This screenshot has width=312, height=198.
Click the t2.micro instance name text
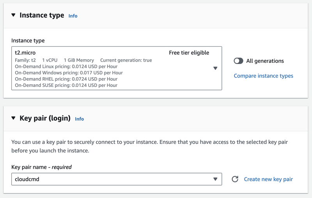point(25,53)
